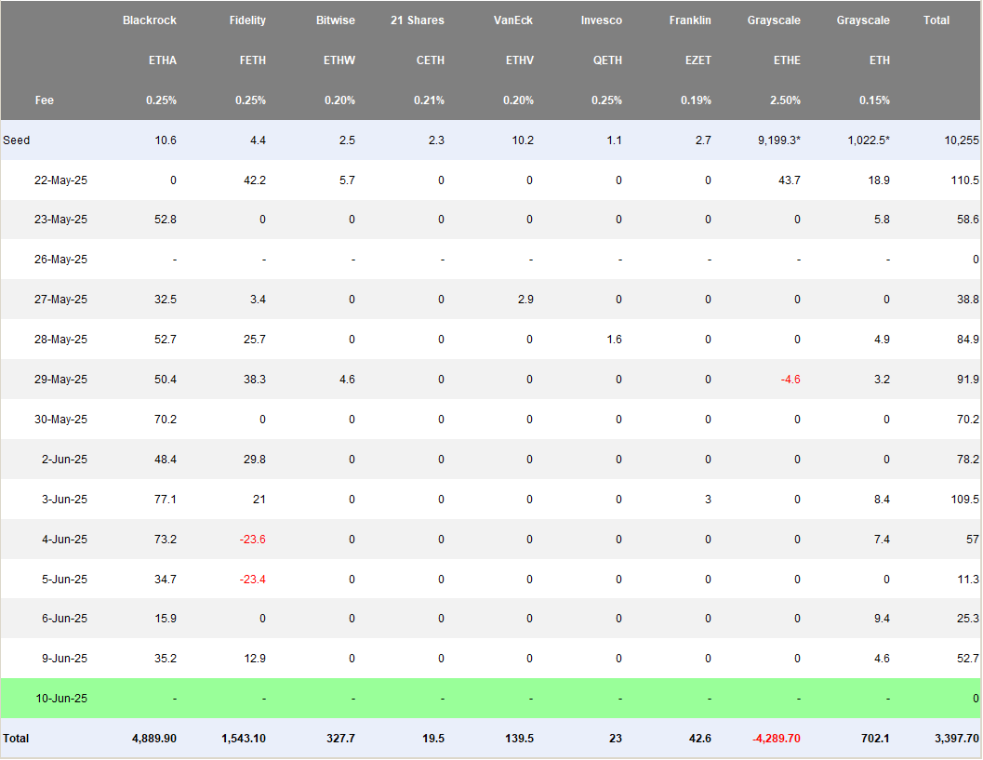Click the Fee row label

[x=44, y=100]
